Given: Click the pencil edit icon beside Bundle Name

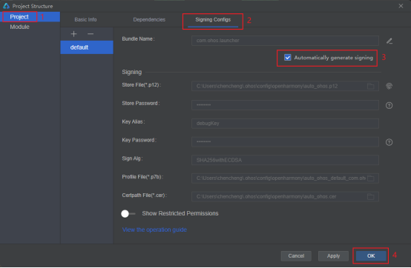Looking at the screenshot, I should pos(389,41).
